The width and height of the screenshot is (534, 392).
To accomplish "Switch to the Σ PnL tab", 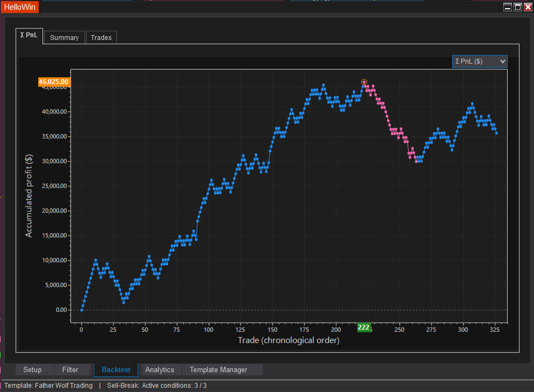I will point(29,35).
